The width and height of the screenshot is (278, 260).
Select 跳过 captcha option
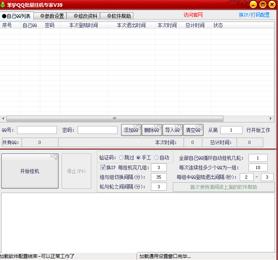pos(127,158)
